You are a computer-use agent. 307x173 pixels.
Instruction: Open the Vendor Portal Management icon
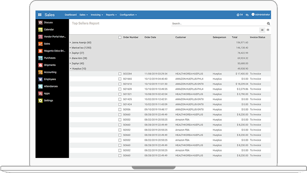pos(40,36)
